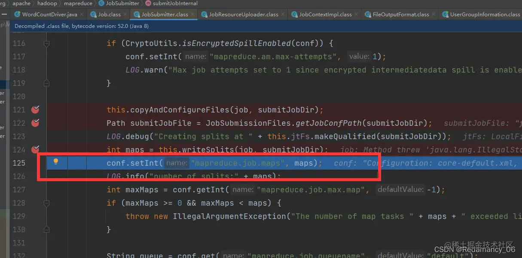Click the FileOutputFormat.class file icon

coord(368,15)
